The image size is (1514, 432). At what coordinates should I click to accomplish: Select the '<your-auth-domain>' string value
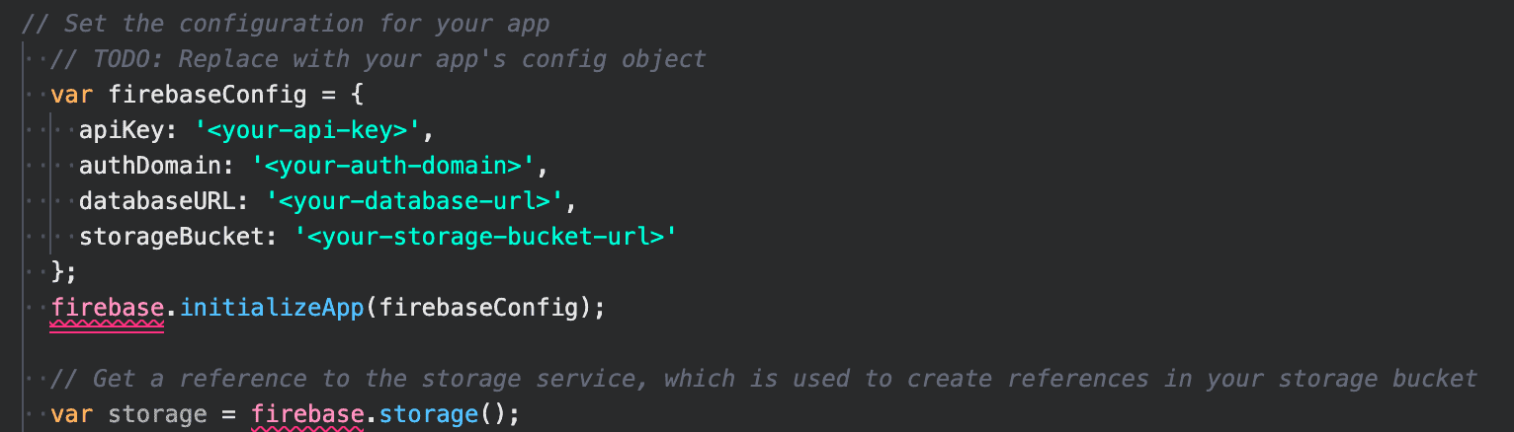tap(386, 166)
